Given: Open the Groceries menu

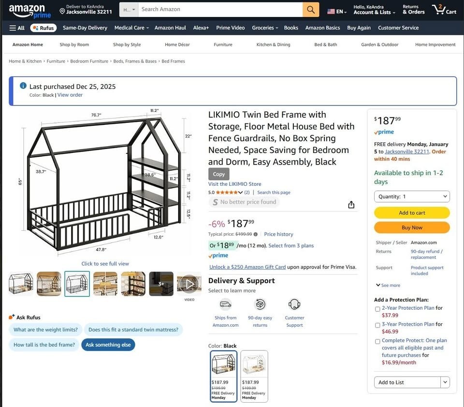Looking at the screenshot, I should [x=265, y=28].
